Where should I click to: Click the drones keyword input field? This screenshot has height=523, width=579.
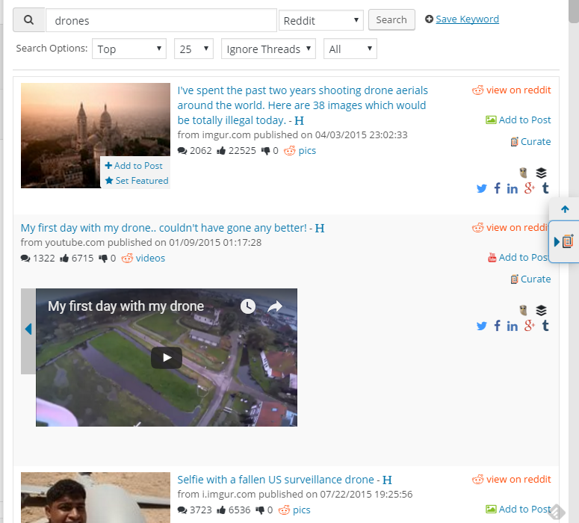(x=161, y=20)
